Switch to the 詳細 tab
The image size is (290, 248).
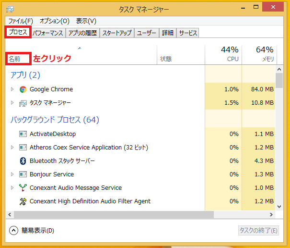pos(168,33)
